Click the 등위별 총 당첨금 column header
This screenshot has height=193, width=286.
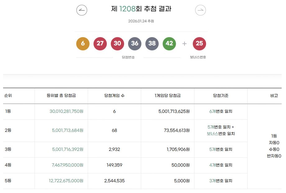click(x=61, y=96)
